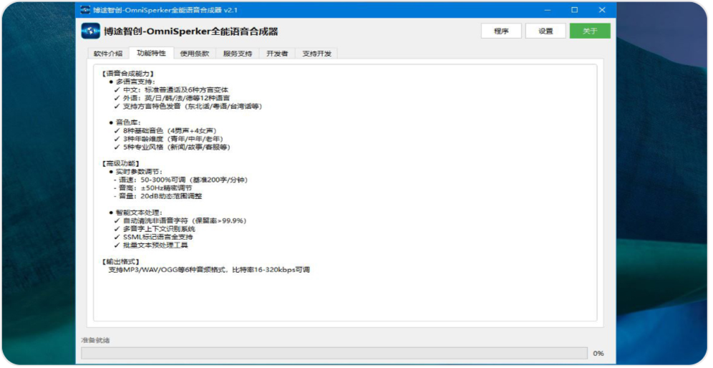Screen dimensions: 713x368
Task: Open the 使用条款 tab
Action: point(195,54)
